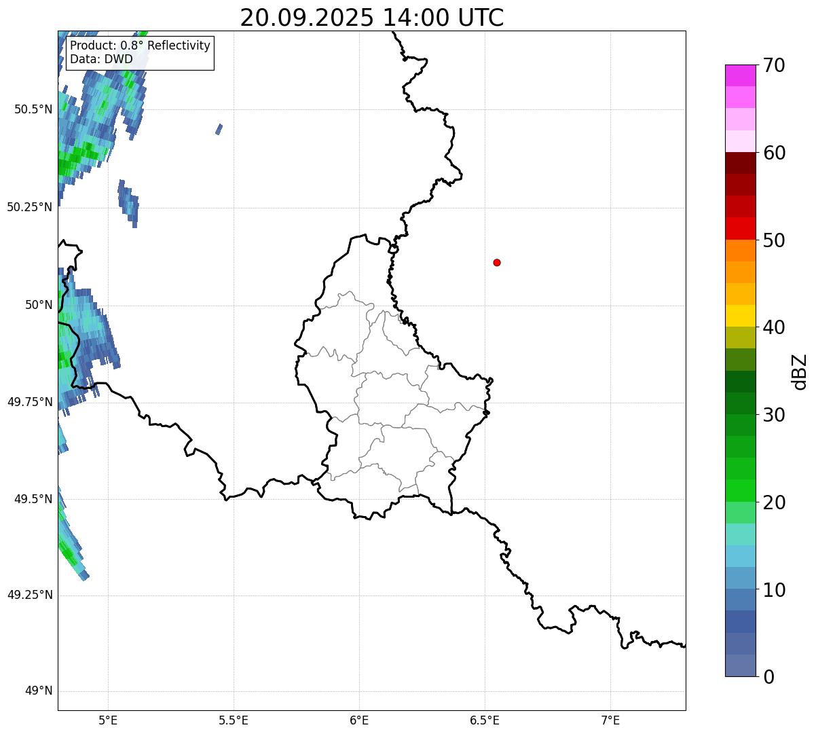
Task: Click the grayish-blue bottom colorbar segment at 0
Action: pos(740,665)
